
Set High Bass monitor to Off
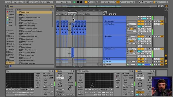point(135,29)
